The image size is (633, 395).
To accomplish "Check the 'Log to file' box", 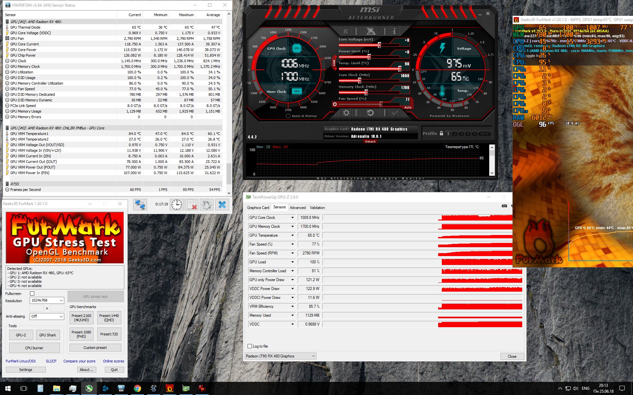I will [x=250, y=346].
